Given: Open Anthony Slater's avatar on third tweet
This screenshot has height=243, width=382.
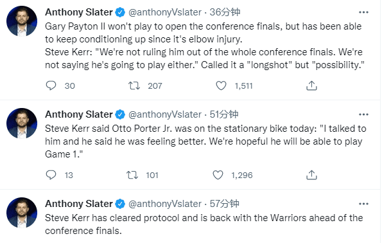Looking at the screenshot, I should (x=22, y=213).
